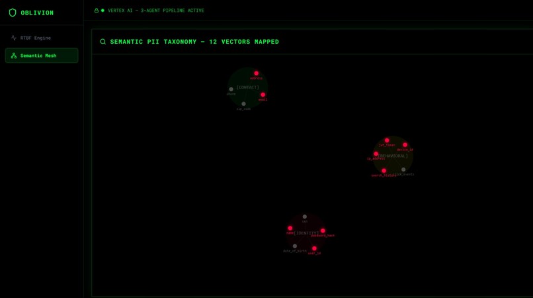533x298 pixels.
Task: Click the Vertex AI pipeline active status text
Action: [155, 11]
